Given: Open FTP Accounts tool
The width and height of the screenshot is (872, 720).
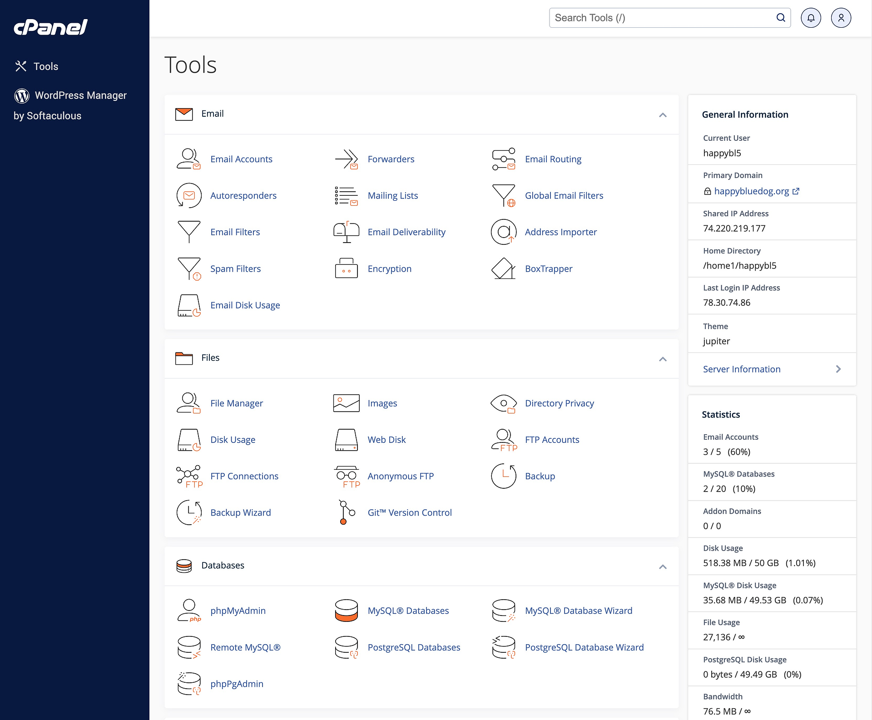Looking at the screenshot, I should [x=552, y=440].
